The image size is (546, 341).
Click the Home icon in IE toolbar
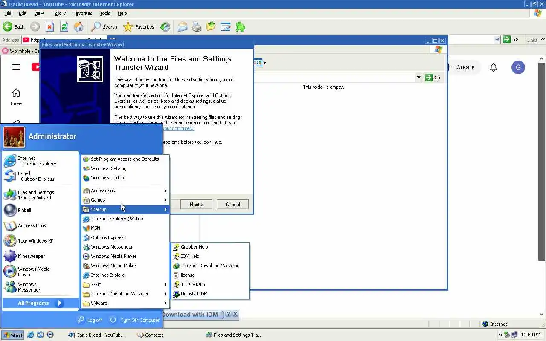(x=78, y=27)
